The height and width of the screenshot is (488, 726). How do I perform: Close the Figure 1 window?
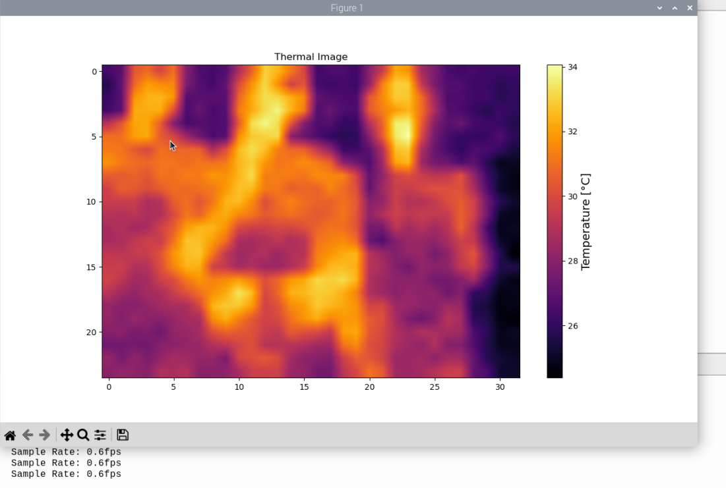click(x=690, y=8)
